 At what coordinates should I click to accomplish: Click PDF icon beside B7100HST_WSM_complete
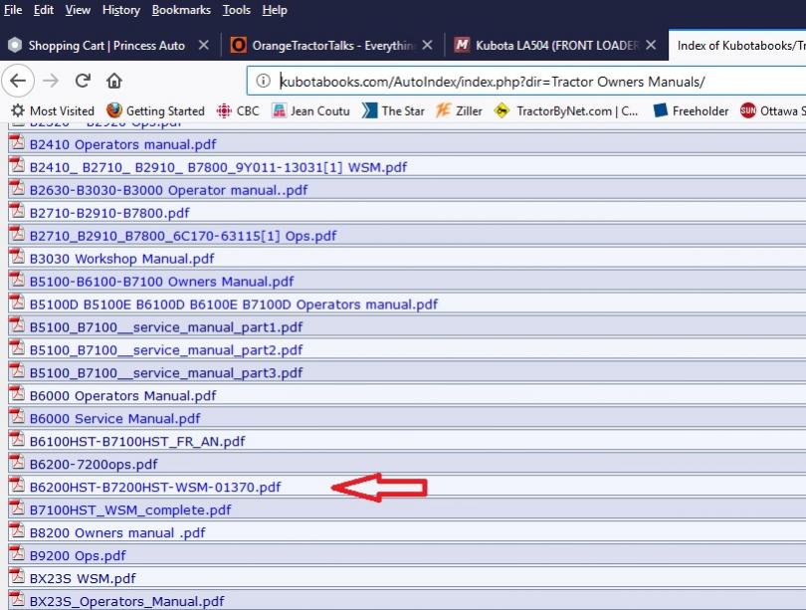point(18,508)
